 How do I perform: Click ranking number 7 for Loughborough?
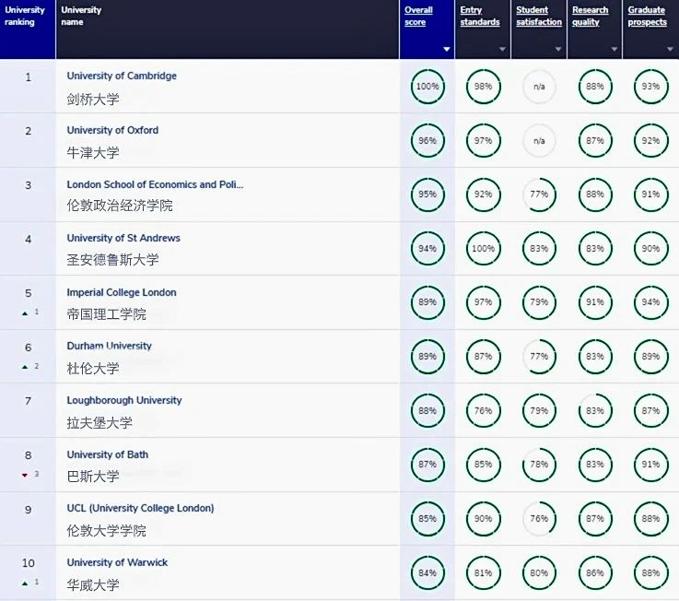click(29, 401)
